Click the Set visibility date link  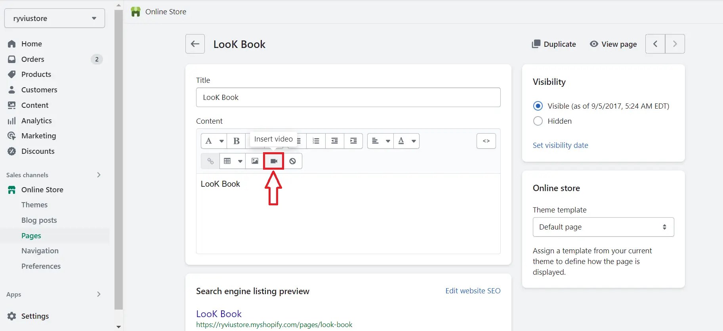[x=560, y=145]
